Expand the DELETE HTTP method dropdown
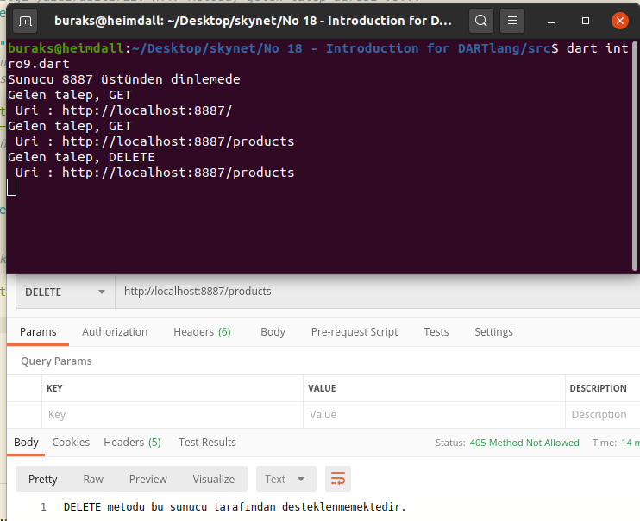The width and height of the screenshot is (640, 521). point(66,292)
